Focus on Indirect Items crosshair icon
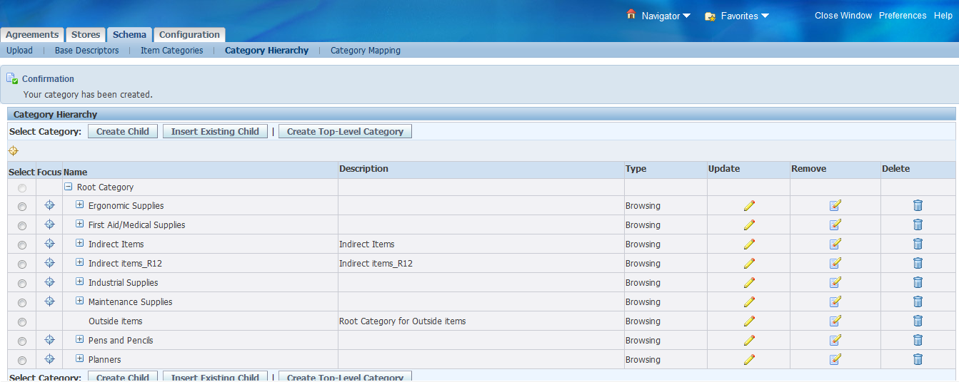 [x=49, y=244]
